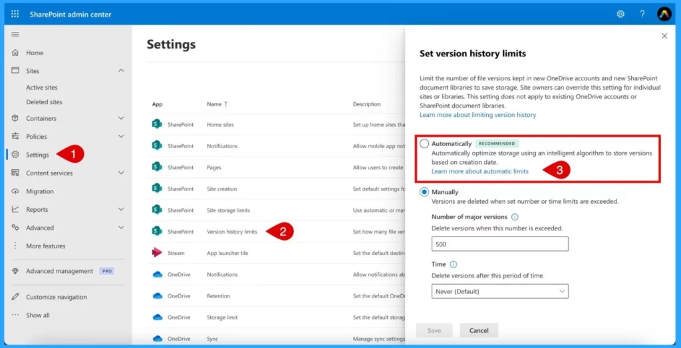Click the Advanced management diamond icon
This screenshot has height=348, width=681.
pyautogui.click(x=15, y=271)
